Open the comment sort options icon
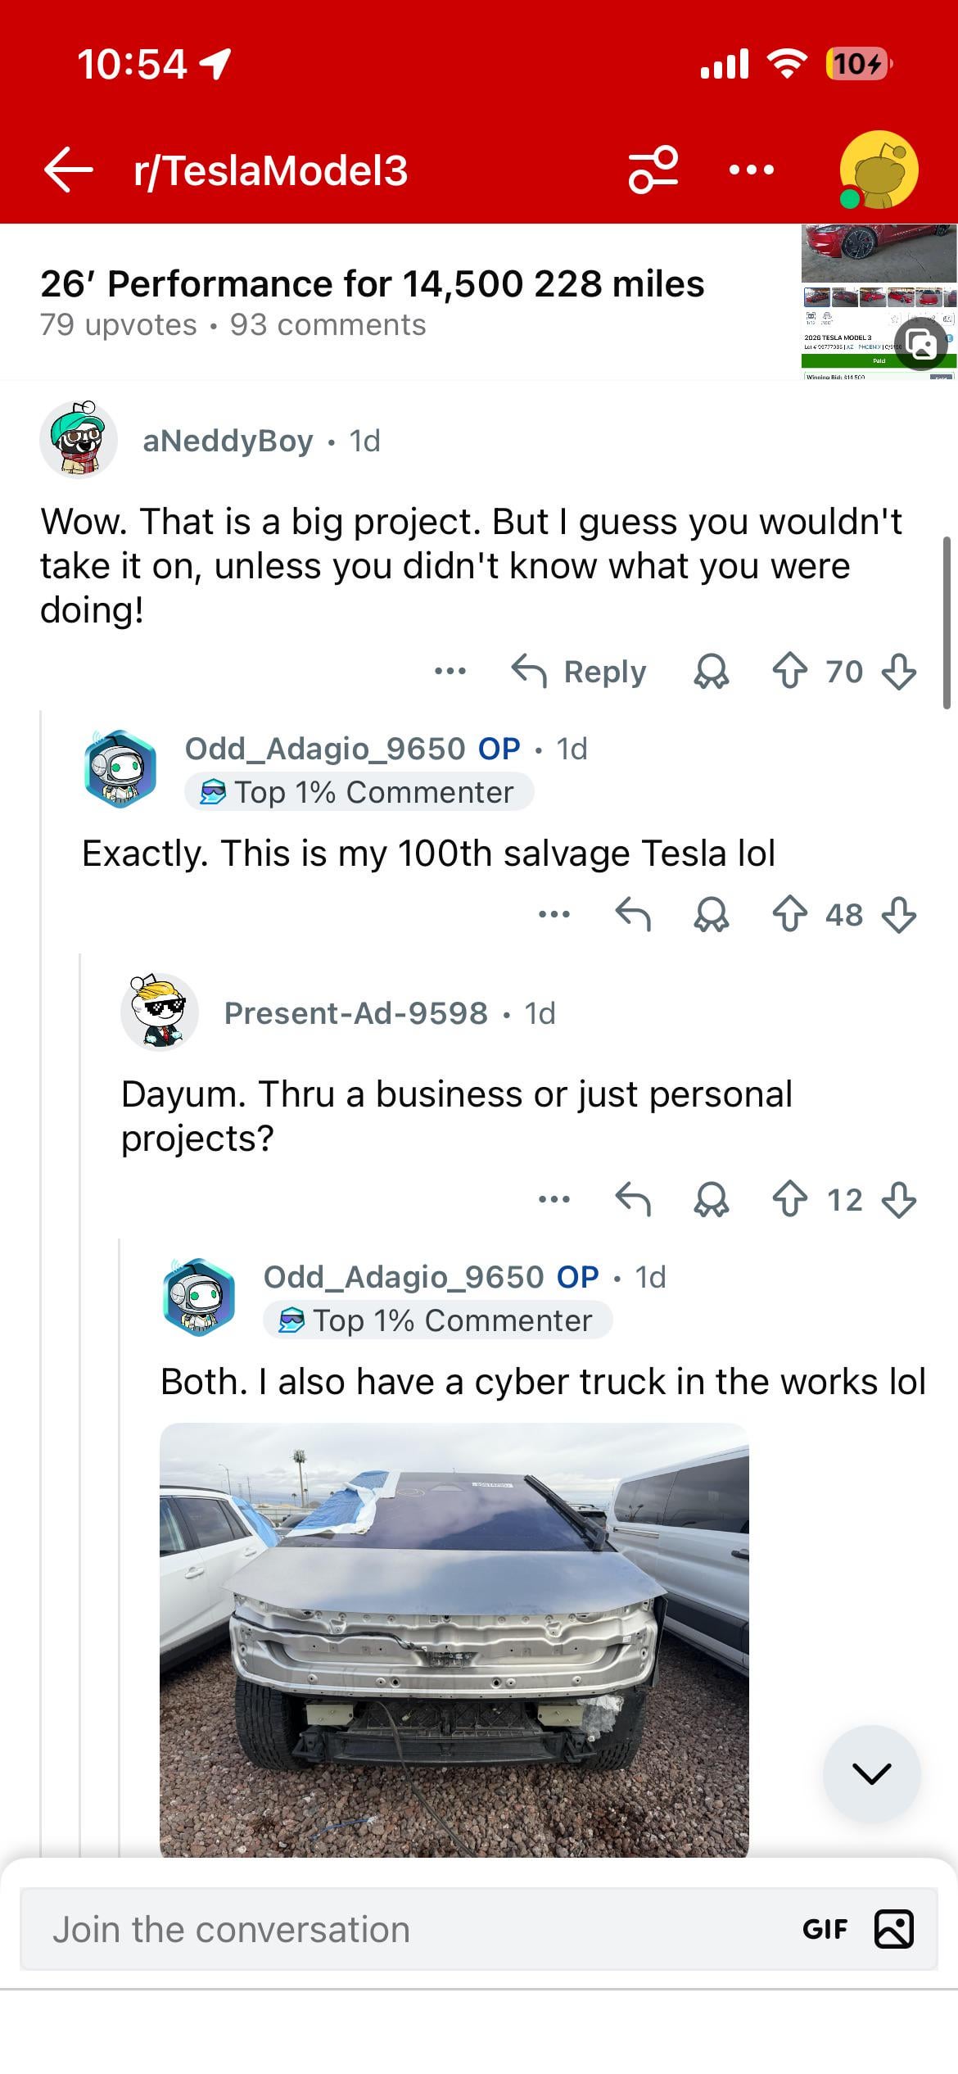Image resolution: width=958 pixels, height=2074 pixels. coord(653,170)
